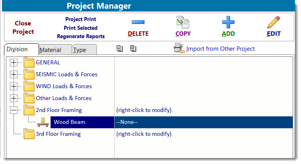Screen dimensions: 301x164
Task: Switch to the Material tab
Action: [x=51, y=50]
